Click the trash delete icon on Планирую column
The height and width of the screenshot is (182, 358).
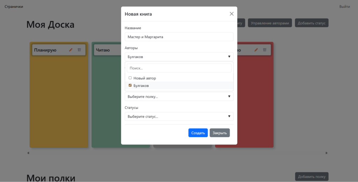tap(79, 50)
